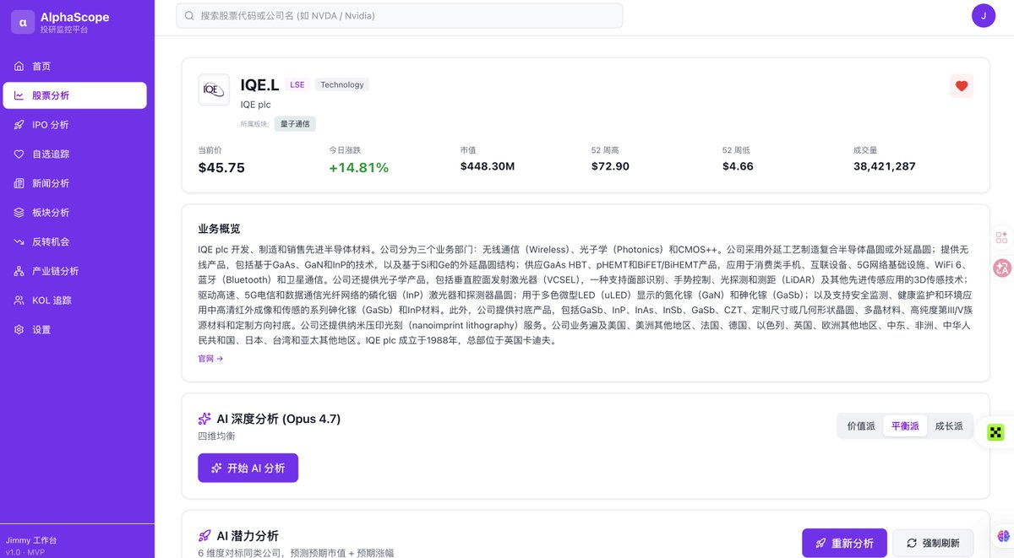The height and width of the screenshot is (558, 1014).
Task: Open 产业链分析 menu item
Action: [74, 271]
